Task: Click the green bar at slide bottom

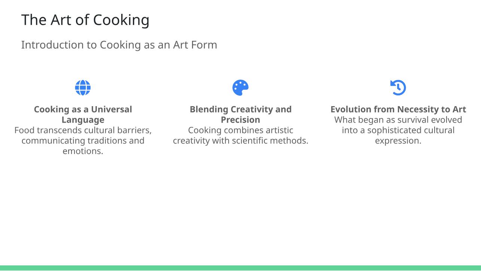Action: pos(240,268)
